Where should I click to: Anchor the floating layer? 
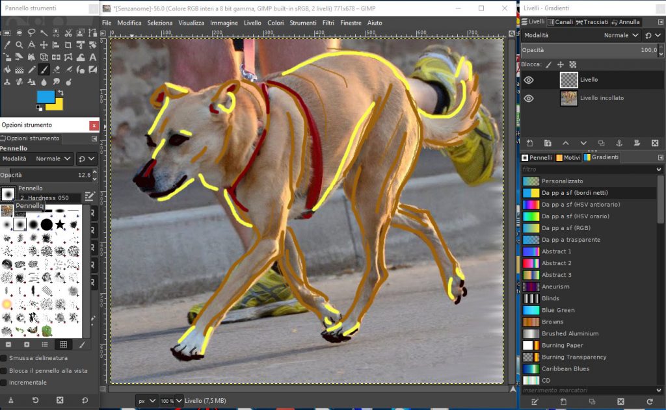click(619, 143)
